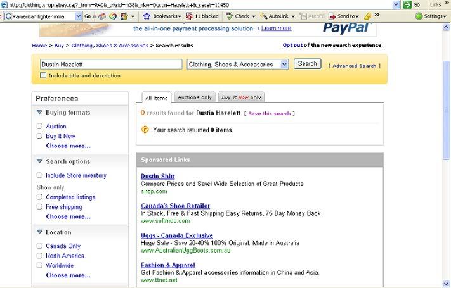Open the Clothing, Shoes & Accessories category dropdown
The height and width of the screenshot is (288, 451).
(238, 65)
